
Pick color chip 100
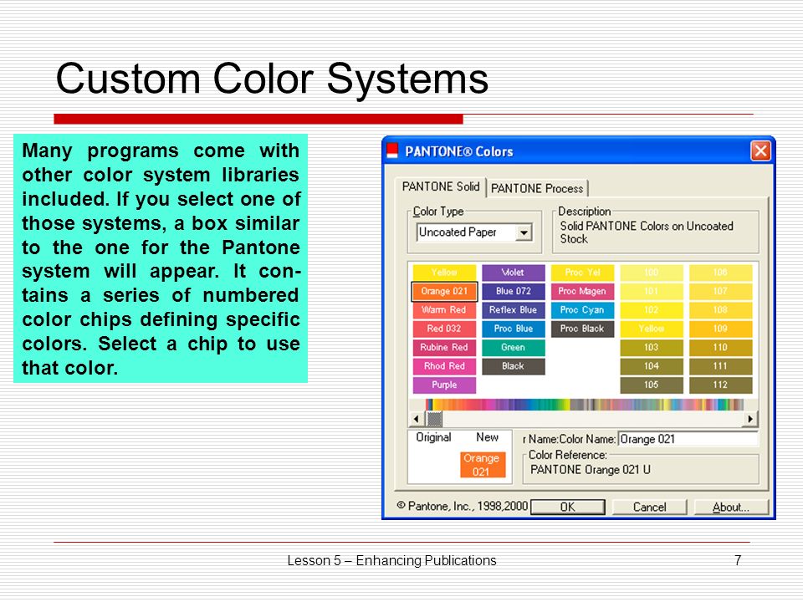tap(652, 273)
